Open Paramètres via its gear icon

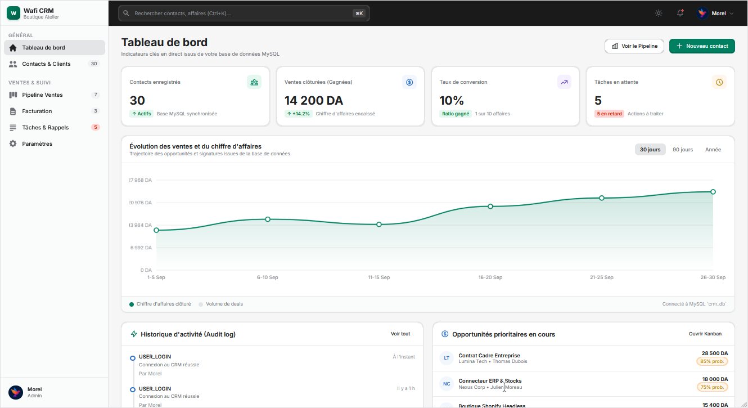(13, 144)
